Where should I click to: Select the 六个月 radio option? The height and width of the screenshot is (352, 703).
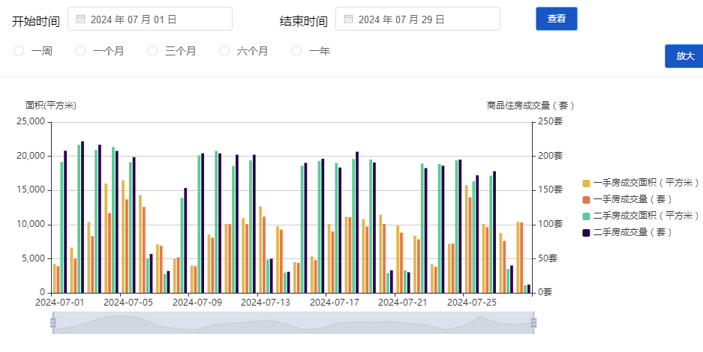(x=224, y=51)
